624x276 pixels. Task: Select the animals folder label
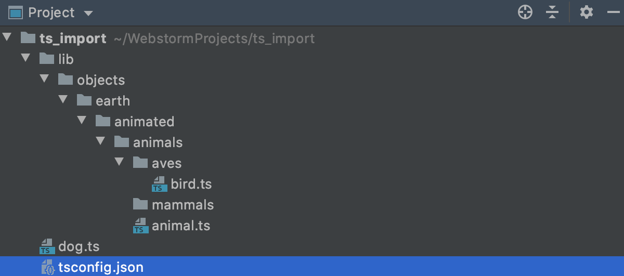point(158,142)
